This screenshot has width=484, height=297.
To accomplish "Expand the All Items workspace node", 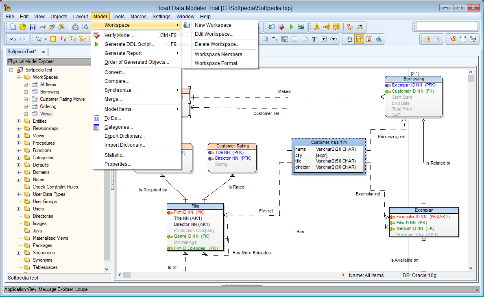I will click(26, 85).
